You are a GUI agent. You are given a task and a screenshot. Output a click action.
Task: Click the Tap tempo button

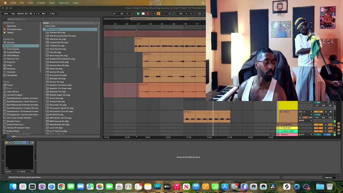pos(13,14)
